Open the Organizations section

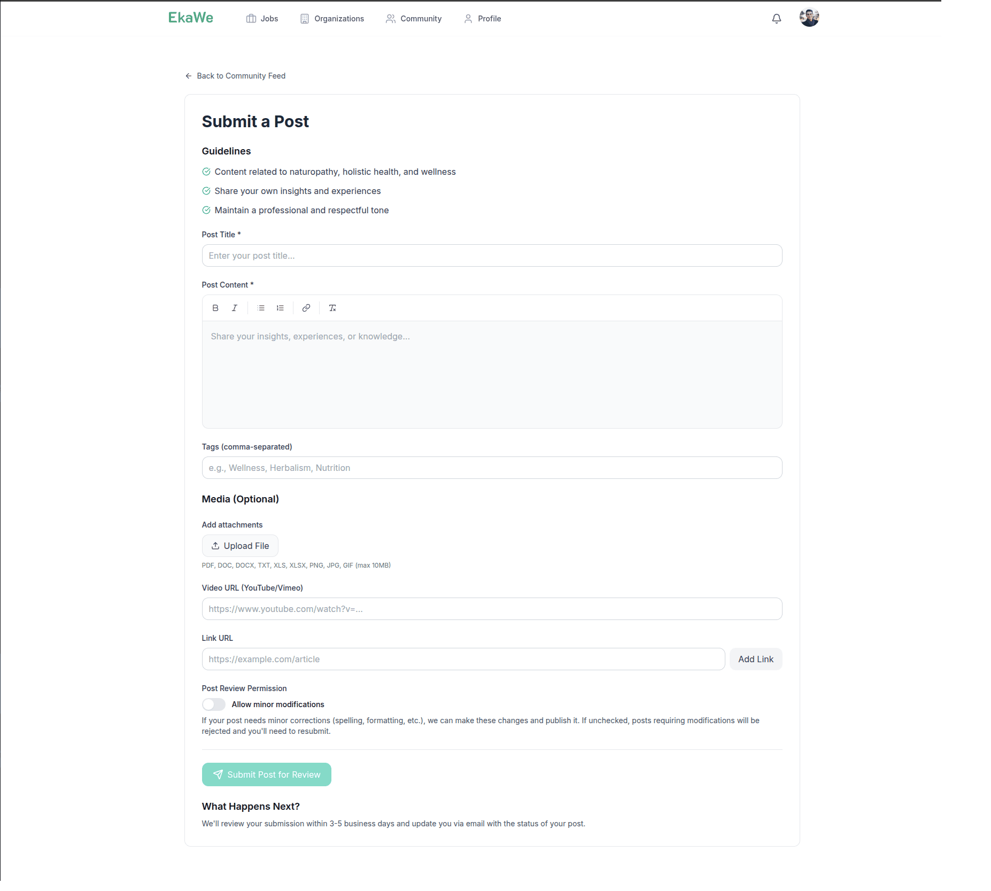click(339, 18)
